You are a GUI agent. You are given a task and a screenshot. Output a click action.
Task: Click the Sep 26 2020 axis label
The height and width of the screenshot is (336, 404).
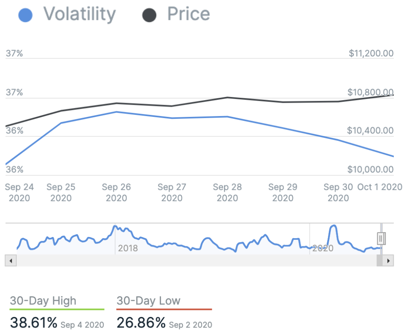pyautogui.click(x=116, y=192)
